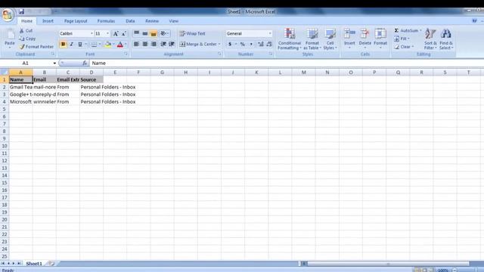Switch to the Data tab
The height and width of the screenshot is (272, 484).
click(130, 21)
